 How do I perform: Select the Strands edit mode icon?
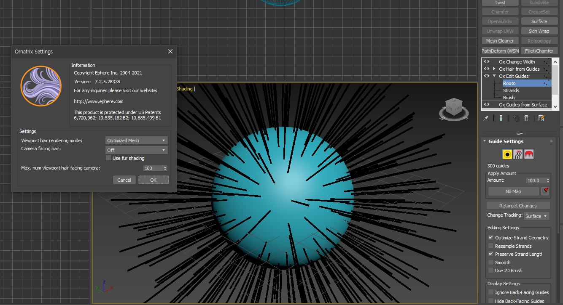[518, 154]
